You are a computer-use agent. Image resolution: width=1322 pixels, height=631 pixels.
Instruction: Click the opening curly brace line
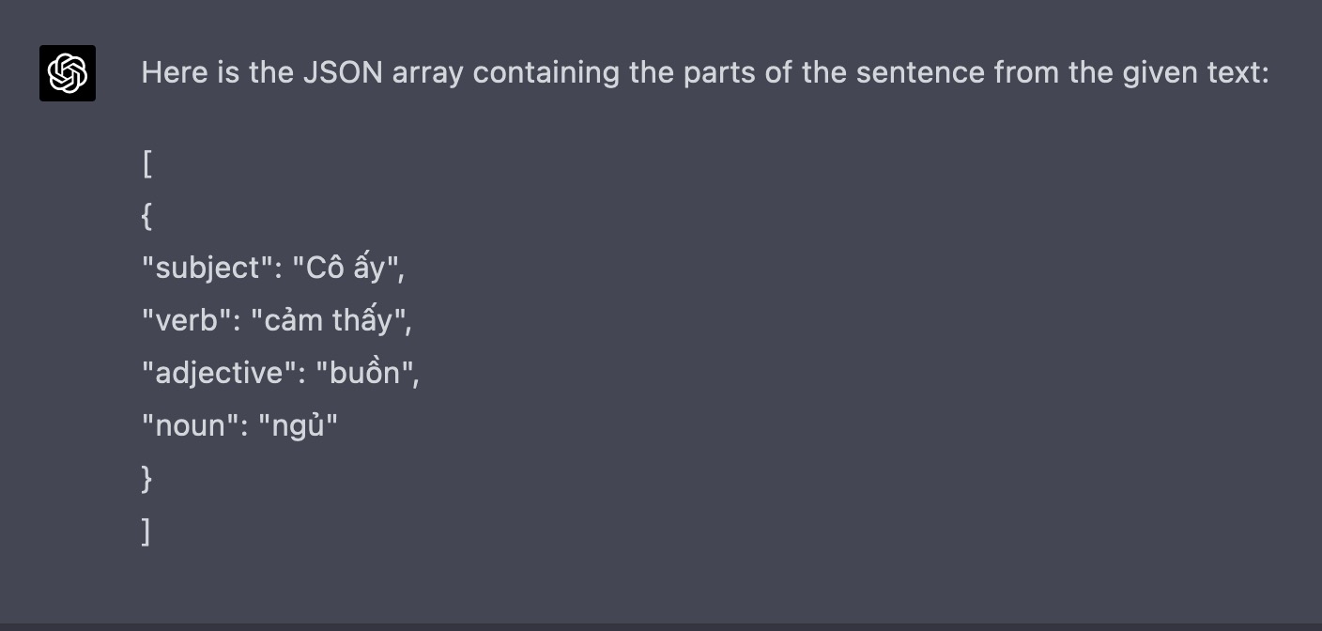(x=146, y=217)
